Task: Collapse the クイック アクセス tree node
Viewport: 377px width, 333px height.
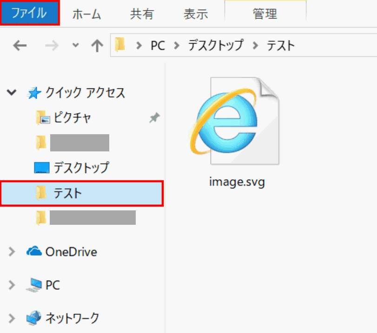Action: 12,92
